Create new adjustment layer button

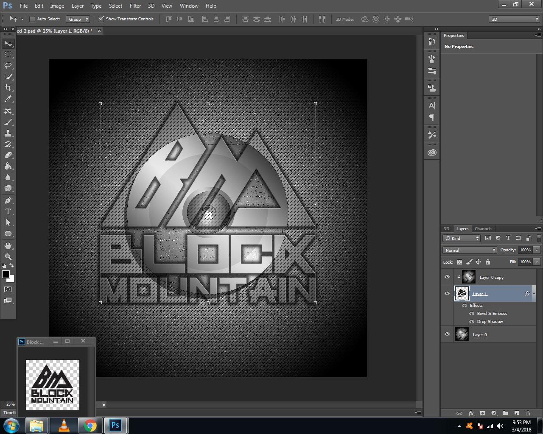(494, 413)
